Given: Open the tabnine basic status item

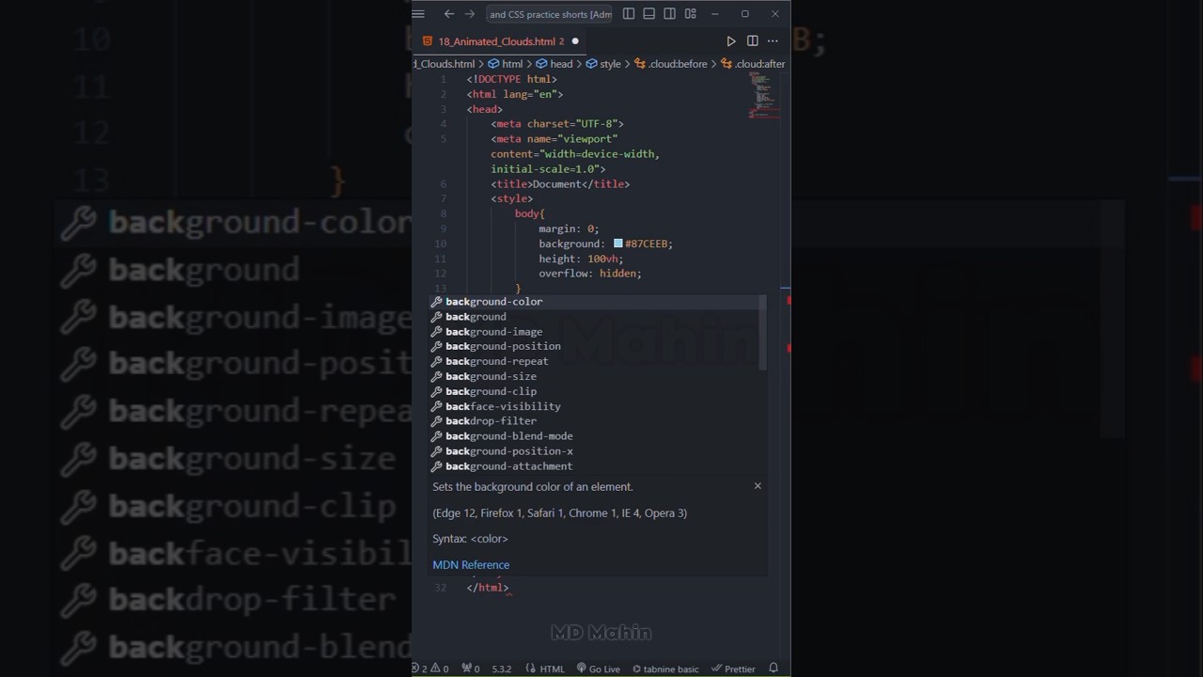Looking at the screenshot, I should (665, 669).
